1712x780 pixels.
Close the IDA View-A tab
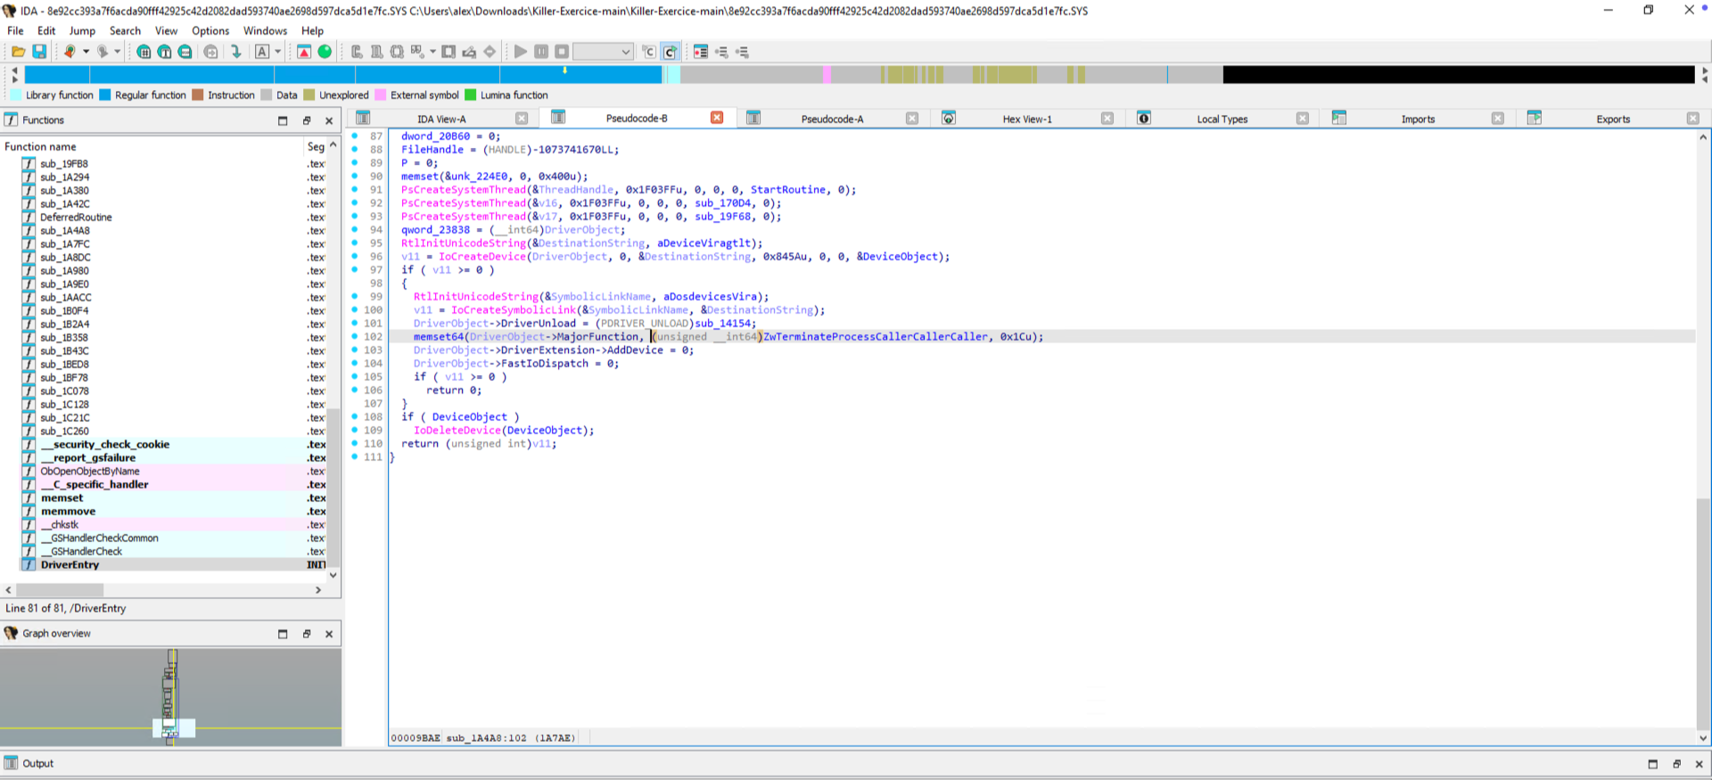(522, 119)
